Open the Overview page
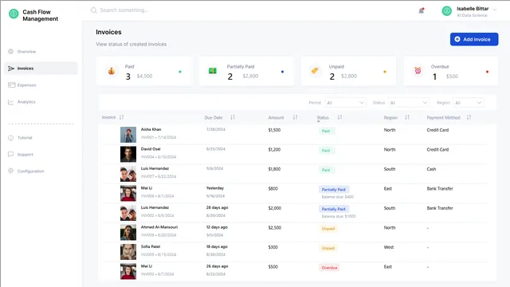 coord(26,51)
